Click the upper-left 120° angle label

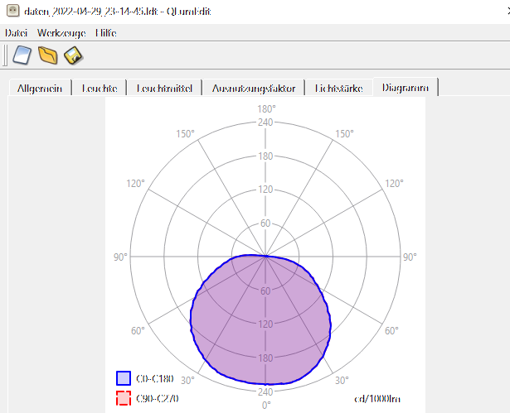(135, 184)
